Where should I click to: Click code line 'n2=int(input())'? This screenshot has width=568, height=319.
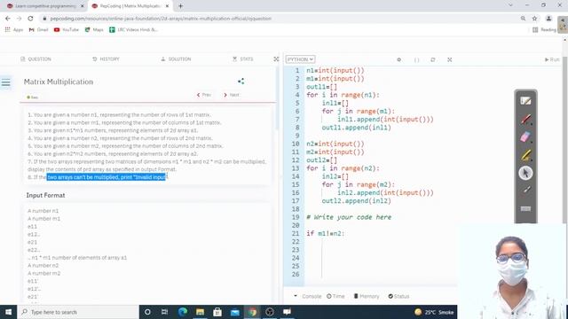[x=335, y=144]
